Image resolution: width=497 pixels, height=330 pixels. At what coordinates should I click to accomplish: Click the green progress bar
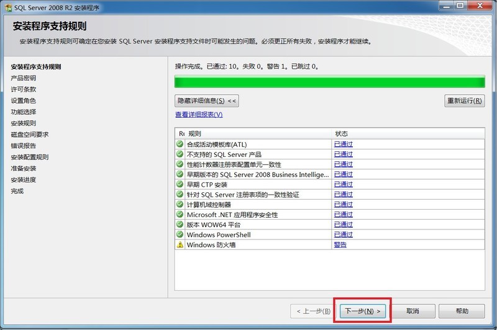329,82
